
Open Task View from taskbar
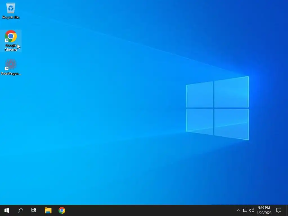(x=34, y=210)
